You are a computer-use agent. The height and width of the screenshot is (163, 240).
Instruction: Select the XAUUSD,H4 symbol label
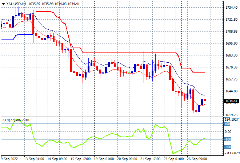click(x=16, y=4)
